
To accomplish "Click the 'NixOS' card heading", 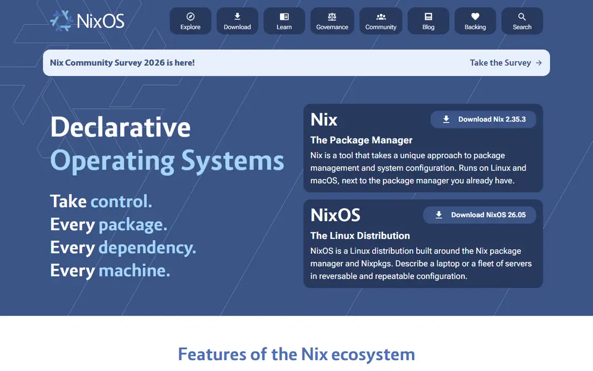I will coord(335,215).
